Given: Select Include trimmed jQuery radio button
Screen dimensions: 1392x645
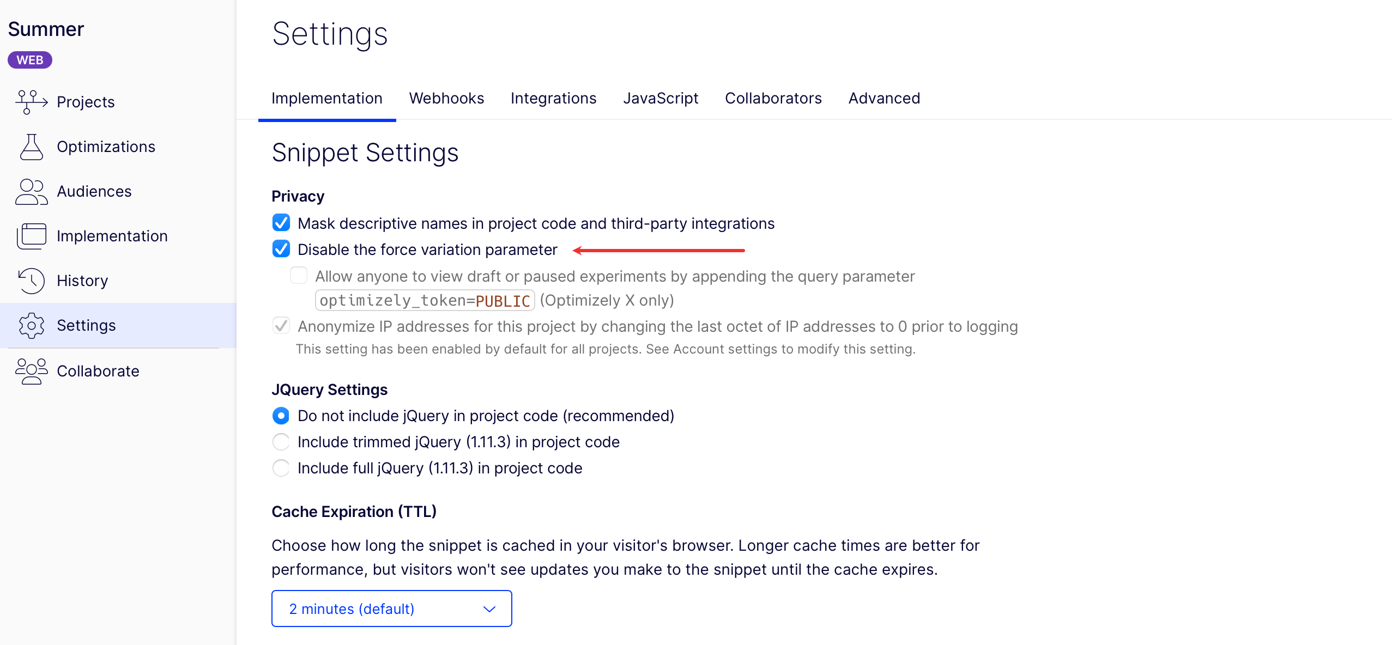Looking at the screenshot, I should [281, 442].
